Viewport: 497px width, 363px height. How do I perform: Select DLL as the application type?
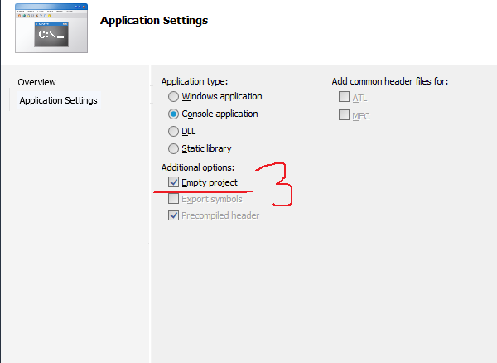point(174,132)
